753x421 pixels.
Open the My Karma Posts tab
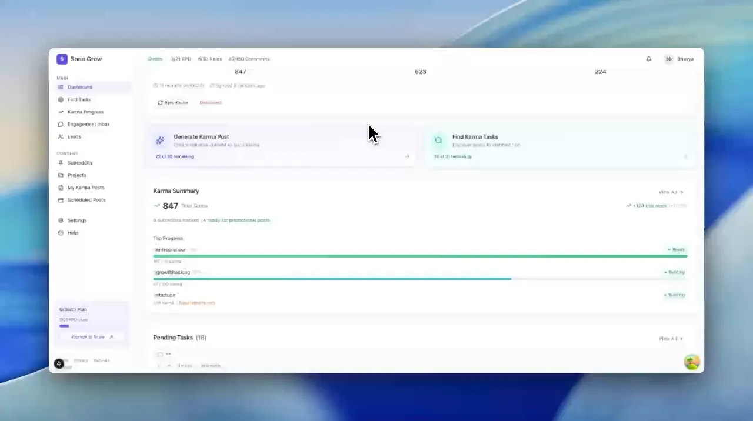(x=86, y=187)
